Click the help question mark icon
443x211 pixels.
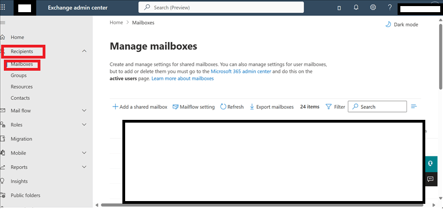pyautogui.click(x=390, y=8)
